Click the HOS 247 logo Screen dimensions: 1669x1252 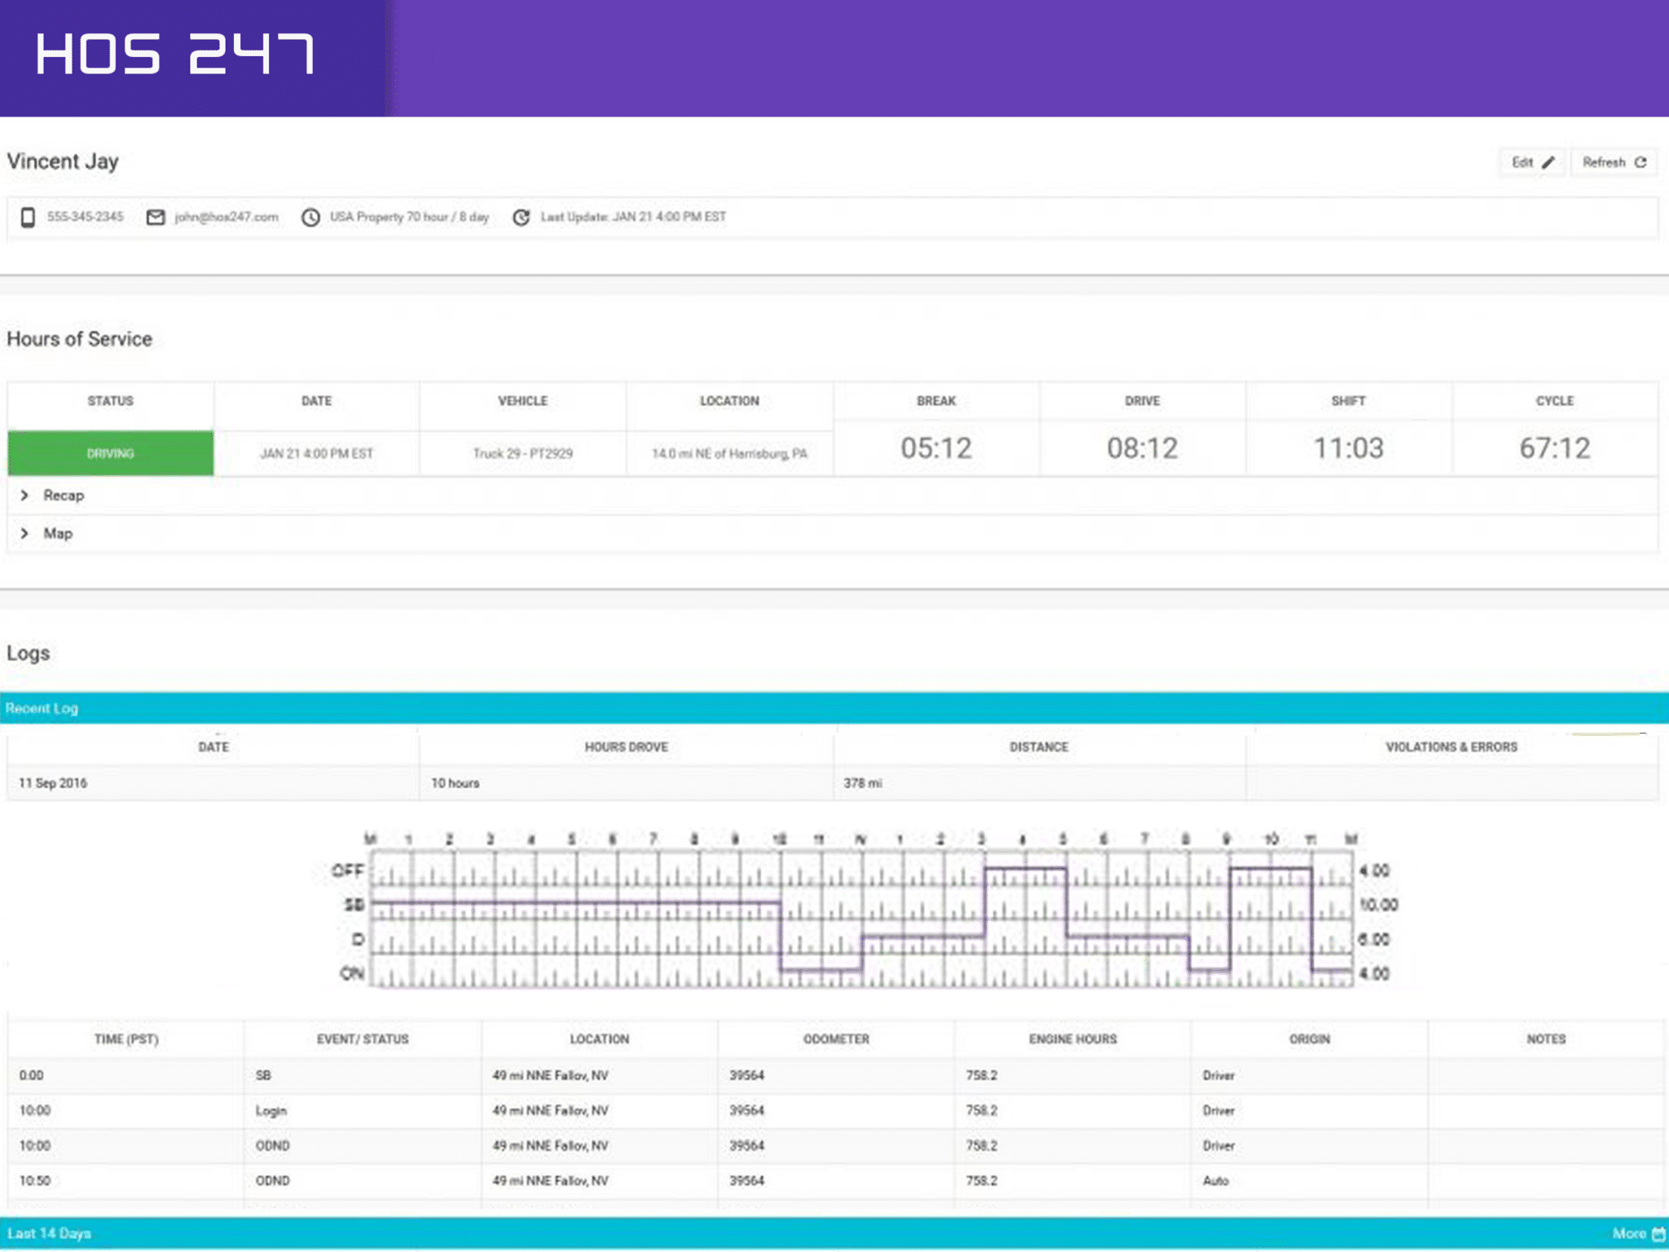[175, 55]
